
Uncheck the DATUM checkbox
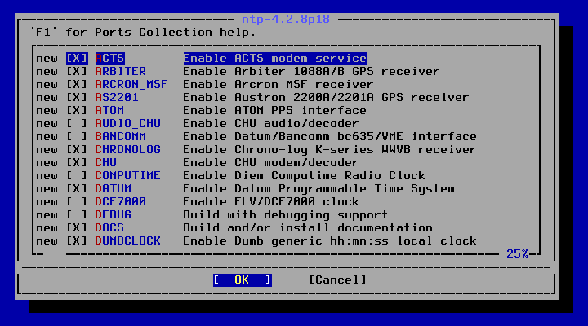[77, 188]
